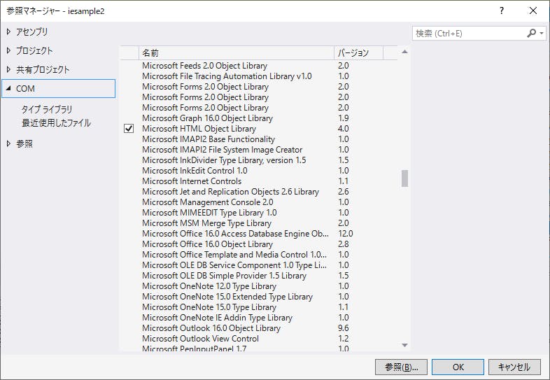The height and width of the screenshot is (380, 550).
Task: Select Microsoft MSM Merge Type Library
Action: 258,223
